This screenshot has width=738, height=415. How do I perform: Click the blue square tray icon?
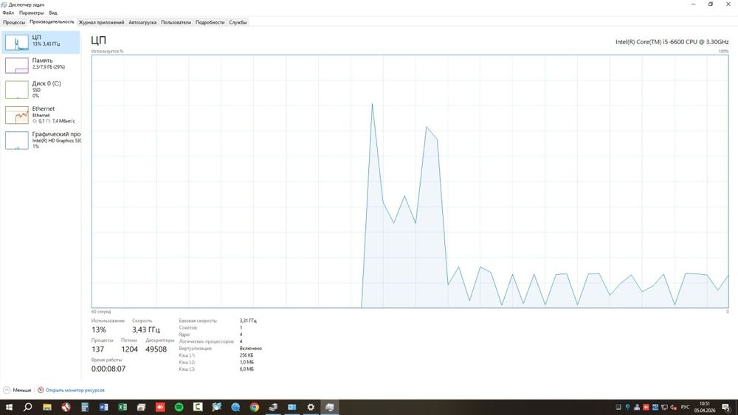[655, 407]
